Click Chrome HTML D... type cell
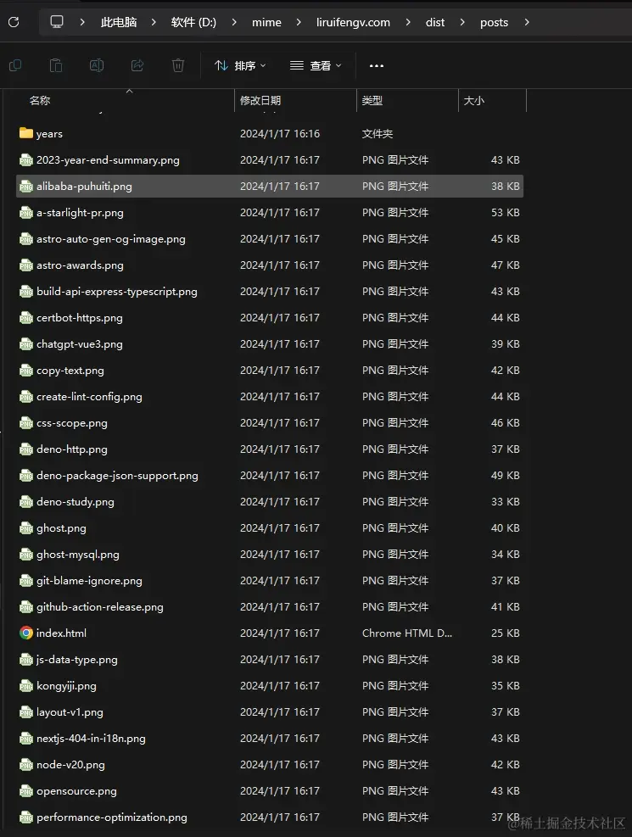The width and height of the screenshot is (632, 837). point(406,633)
